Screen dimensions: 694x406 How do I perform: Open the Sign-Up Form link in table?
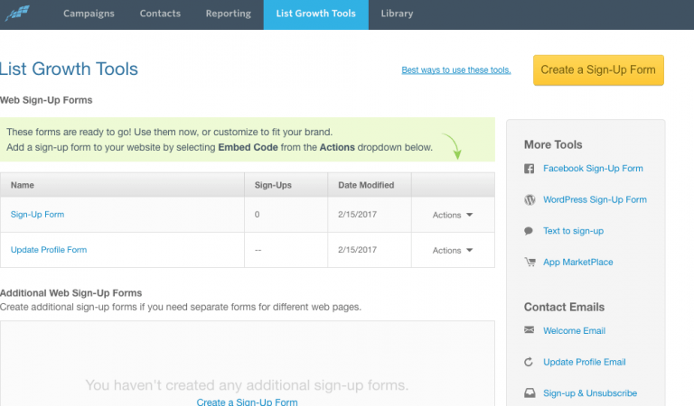[x=37, y=215]
